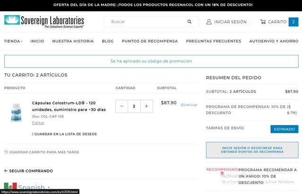Open Autoenvío y Ahorro menu item
The width and height of the screenshot is (302, 194).
[274, 41]
